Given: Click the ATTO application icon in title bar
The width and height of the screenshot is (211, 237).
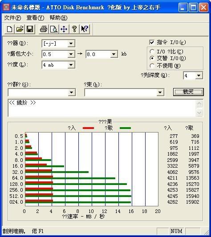Looking at the screenshot, I should 6,7.
